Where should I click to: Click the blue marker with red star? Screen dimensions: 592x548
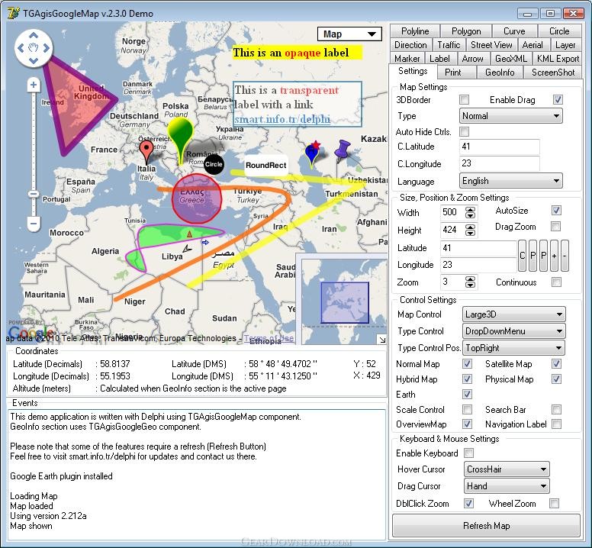pyautogui.click(x=312, y=154)
